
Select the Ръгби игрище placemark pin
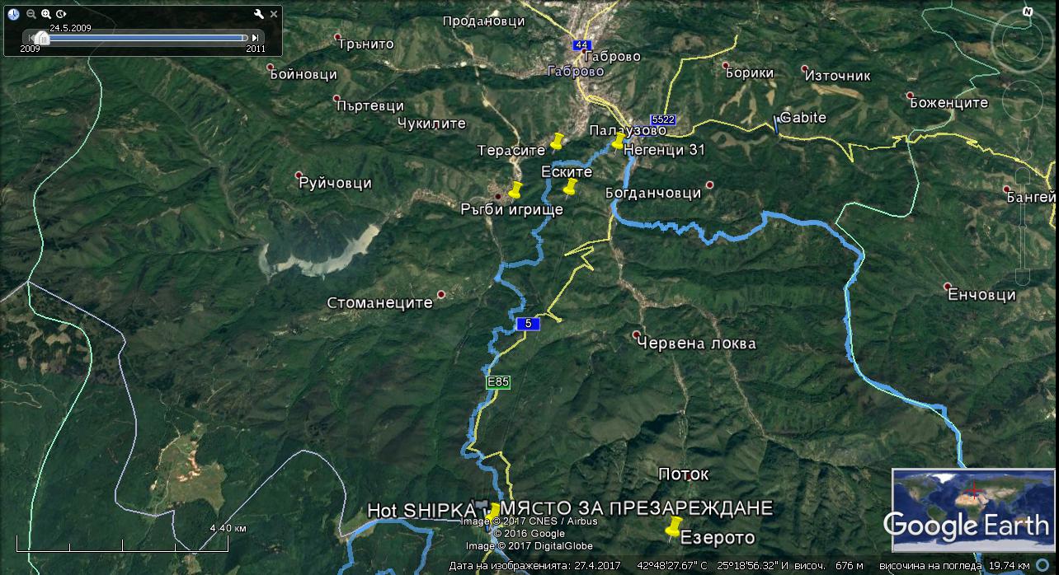click(515, 189)
